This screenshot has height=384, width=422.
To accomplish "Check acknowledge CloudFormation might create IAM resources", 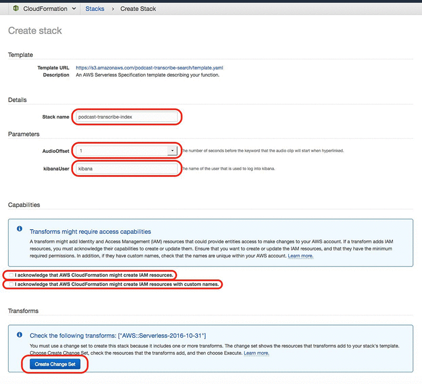I will point(11,275).
